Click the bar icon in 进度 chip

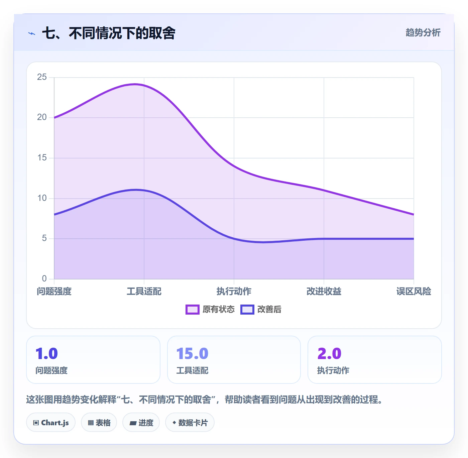133,423
